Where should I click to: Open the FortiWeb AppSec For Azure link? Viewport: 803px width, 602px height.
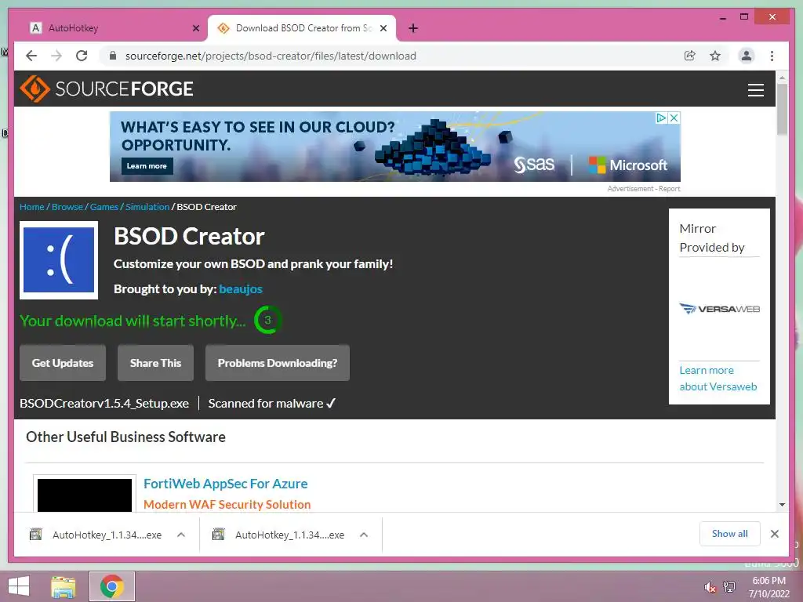(225, 484)
